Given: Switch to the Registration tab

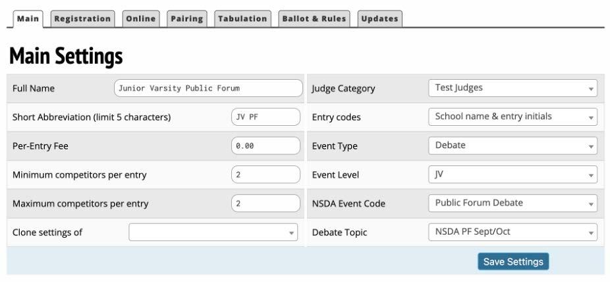Looking at the screenshot, I should [82, 18].
